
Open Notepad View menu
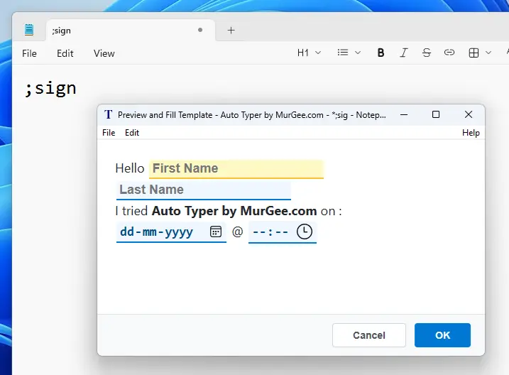click(104, 53)
